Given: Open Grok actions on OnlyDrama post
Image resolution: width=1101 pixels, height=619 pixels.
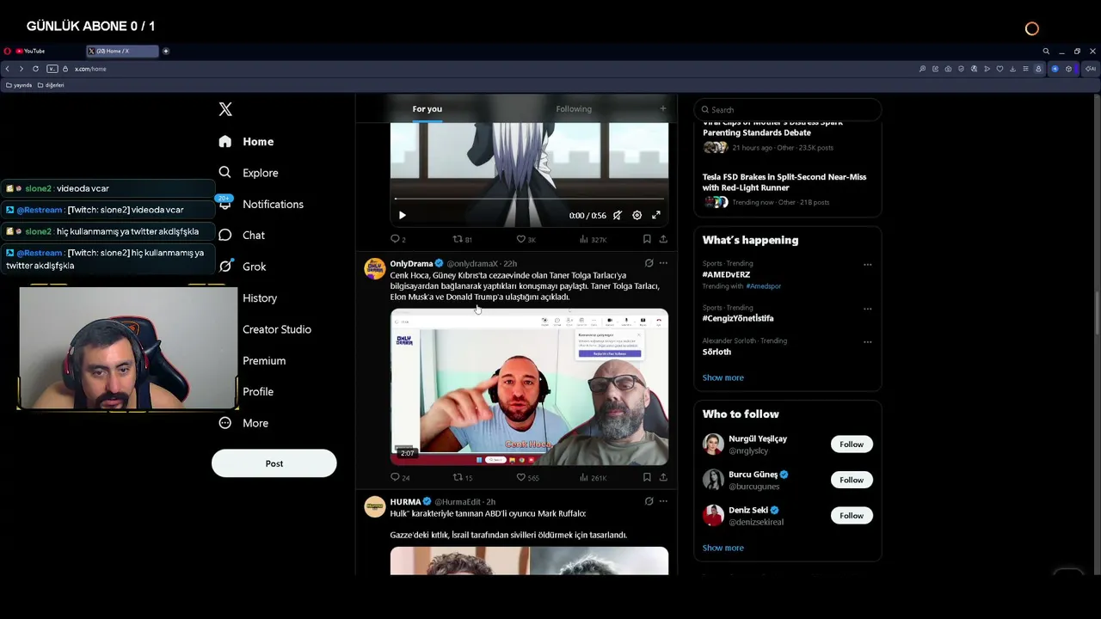Looking at the screenshot, I should [x=649, y=263].
